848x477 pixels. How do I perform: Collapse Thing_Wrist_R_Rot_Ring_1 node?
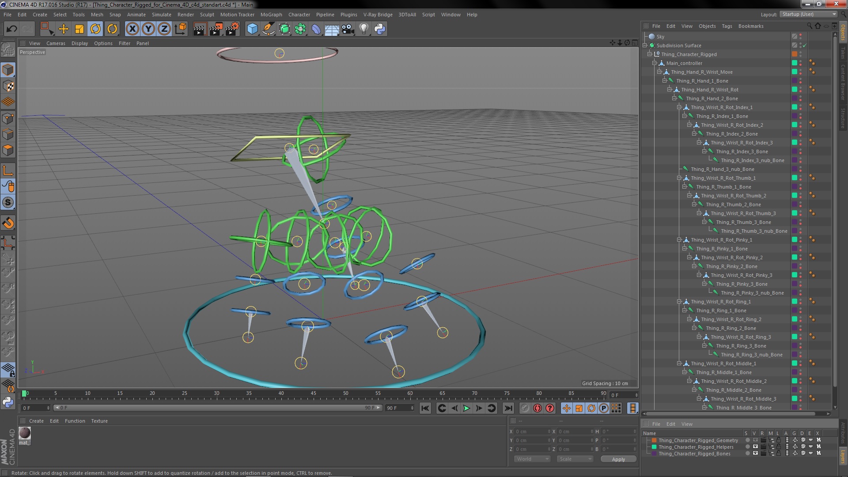tap(679, 302)
